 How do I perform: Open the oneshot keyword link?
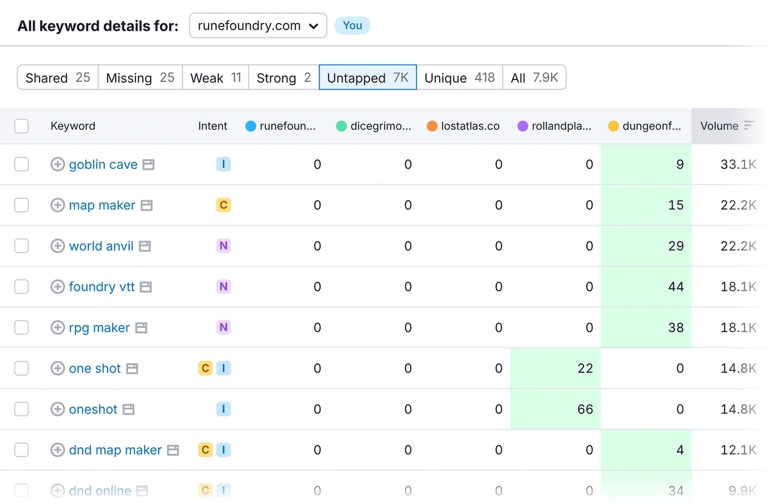(x=93, y=409)
